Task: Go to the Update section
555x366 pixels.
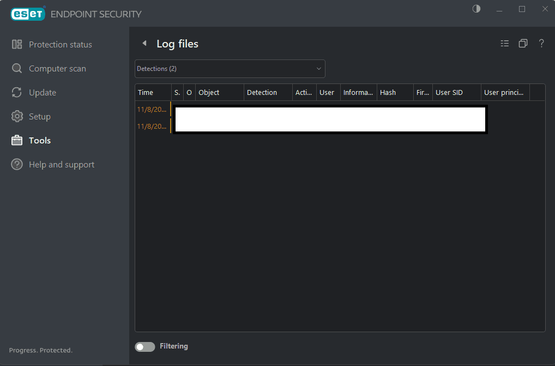Action: [x=43, y=93]
